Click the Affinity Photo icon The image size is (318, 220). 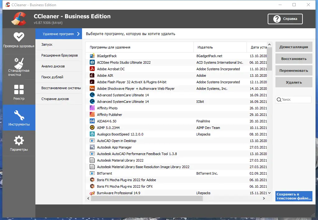click(x=92, y=108)
